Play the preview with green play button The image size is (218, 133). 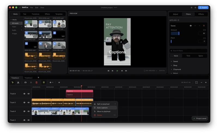117,71
